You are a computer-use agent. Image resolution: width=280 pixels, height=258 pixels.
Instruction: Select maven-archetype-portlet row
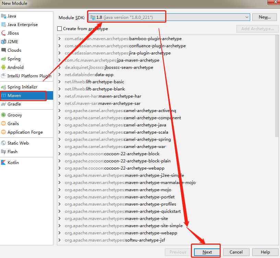[x=166, y=197]
